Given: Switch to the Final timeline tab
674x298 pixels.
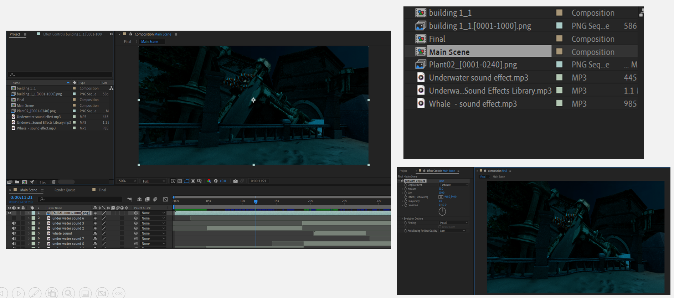Looking at the screenshot, I should click(102, 190).
